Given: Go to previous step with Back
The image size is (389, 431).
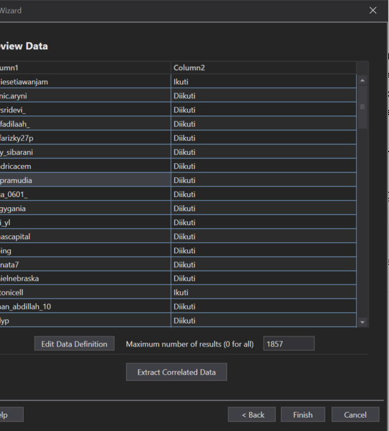Looking at the screenshot, I should point(251,414).
